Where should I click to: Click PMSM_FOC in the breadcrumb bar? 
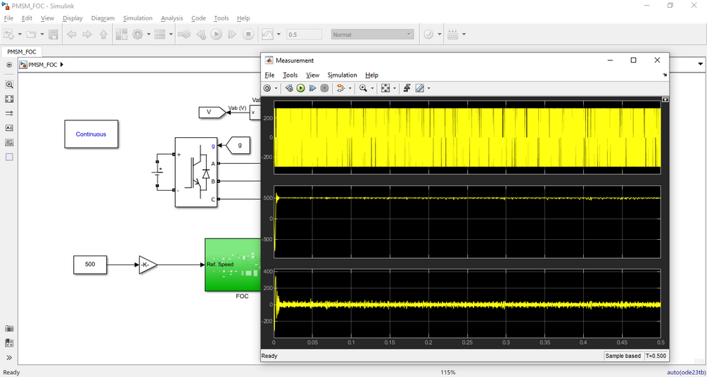click(42, 65)
